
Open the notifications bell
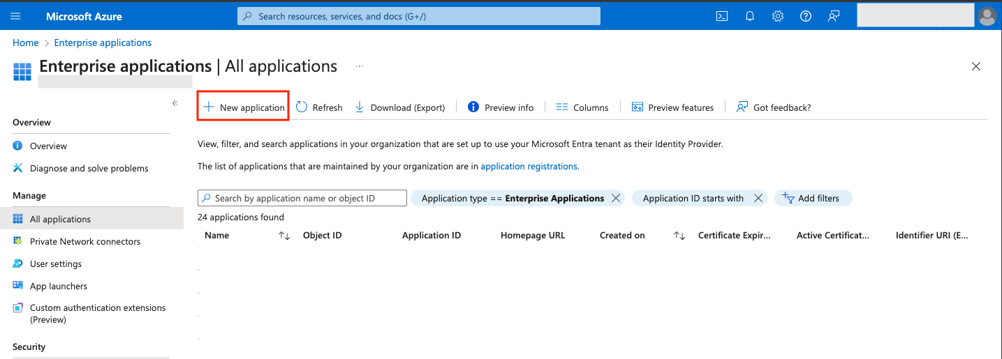750,16
